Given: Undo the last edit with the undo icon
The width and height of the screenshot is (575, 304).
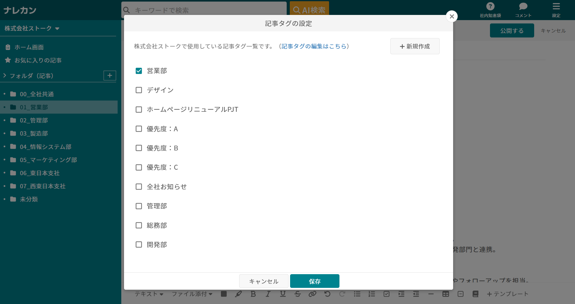Looking at the screenshot, I should pyautogui.click(x=327, y=294).
